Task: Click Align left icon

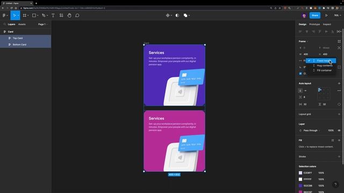Action: 300,32
